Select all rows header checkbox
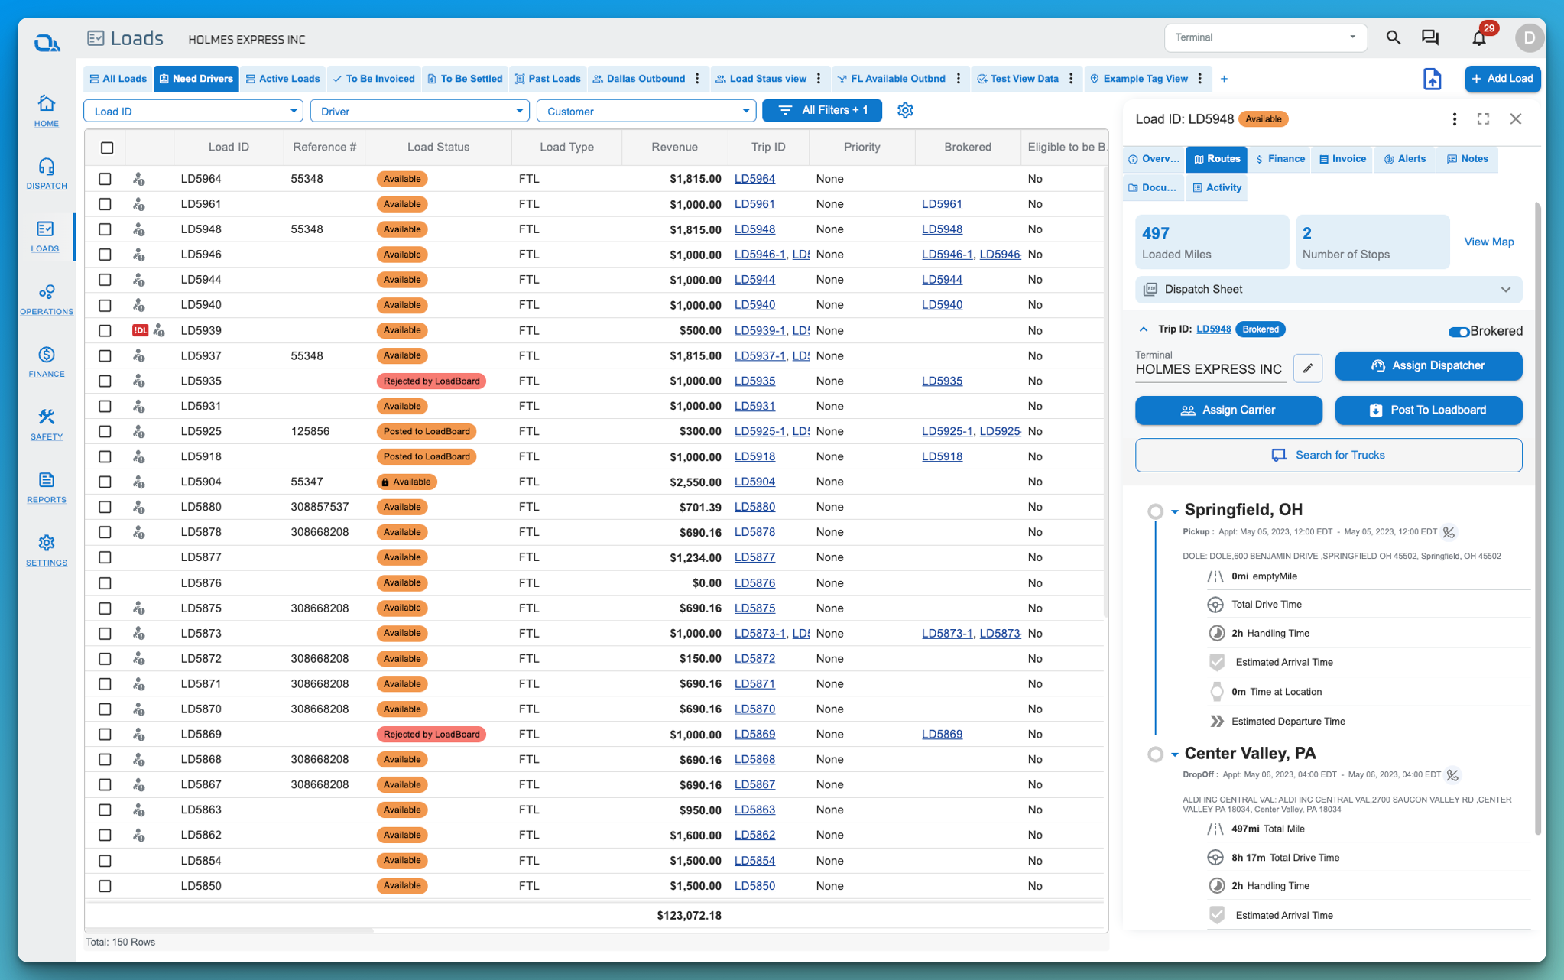Screen dimensions: 1564x980 [x=107, y=148]
